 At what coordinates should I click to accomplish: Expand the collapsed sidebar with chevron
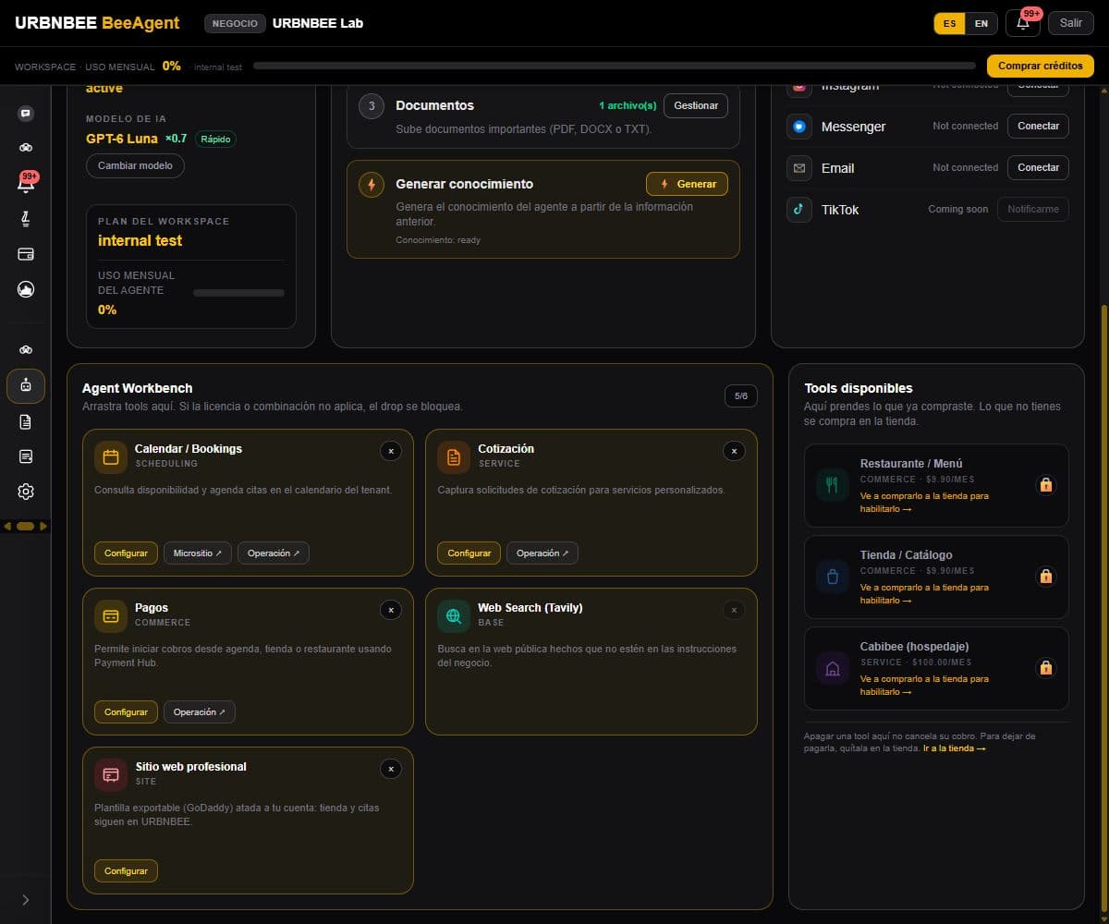(x=25, y=900)
